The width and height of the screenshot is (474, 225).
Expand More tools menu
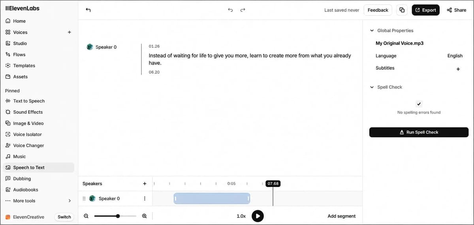pyautogui.click(x=38, y=201)
